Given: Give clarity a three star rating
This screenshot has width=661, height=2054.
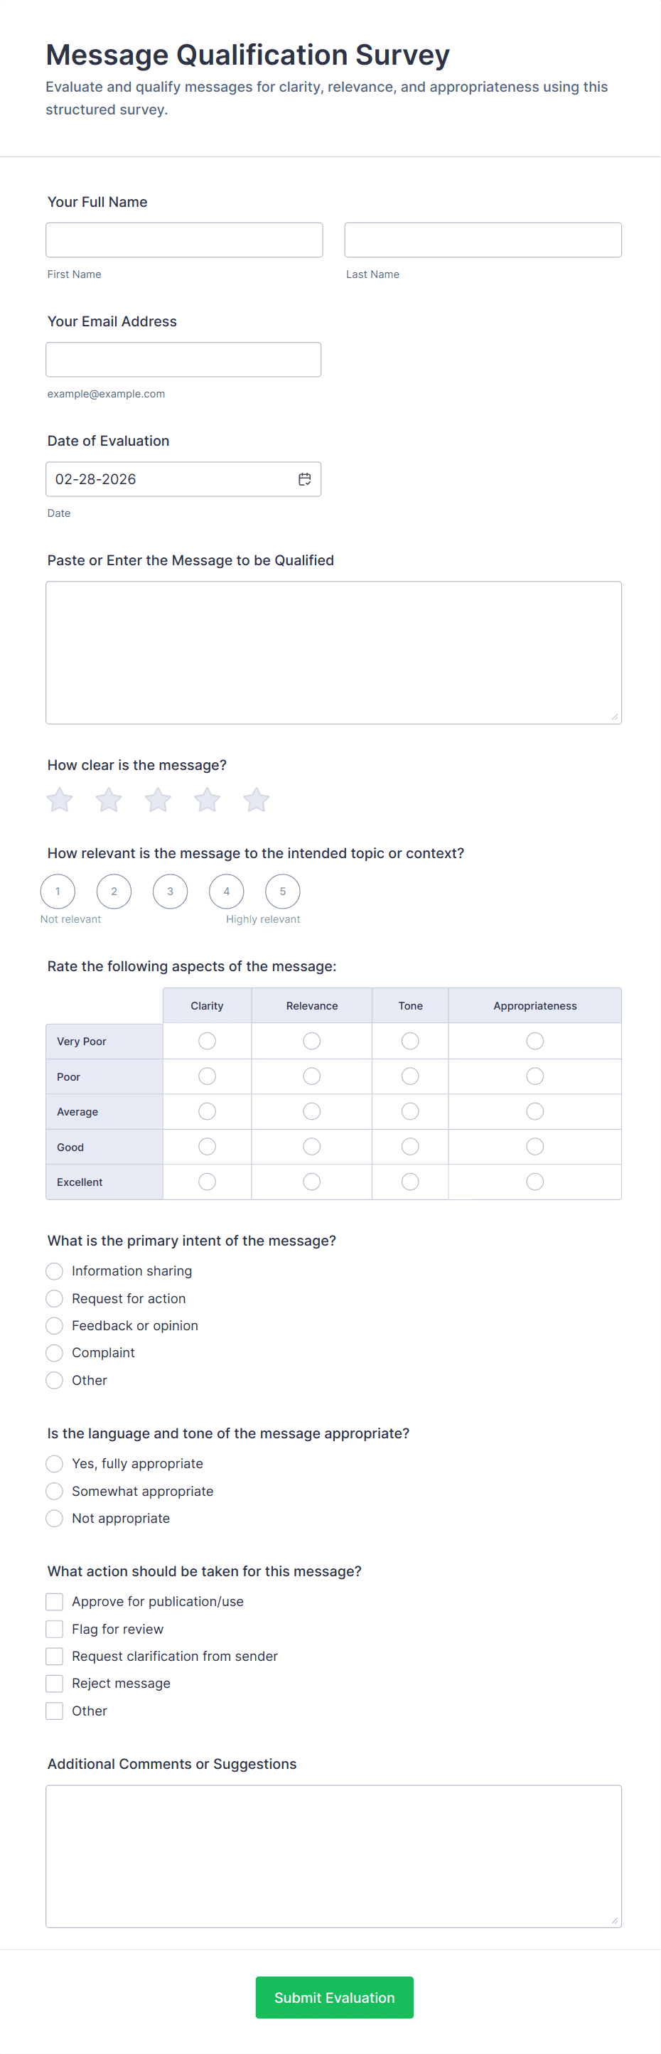Looking at the screenshot, I should [158, 799].
